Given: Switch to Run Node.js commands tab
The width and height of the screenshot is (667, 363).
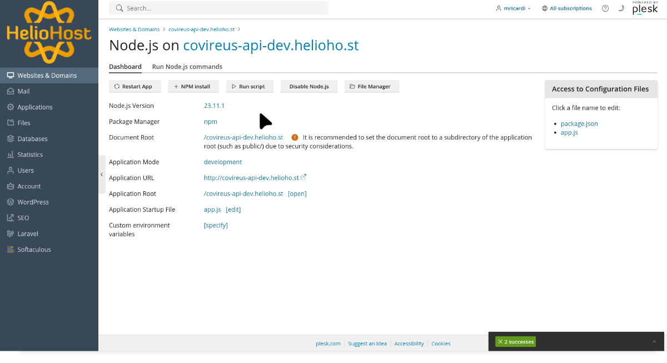Looking at the screenshot, I should click(x=187, y=67).
